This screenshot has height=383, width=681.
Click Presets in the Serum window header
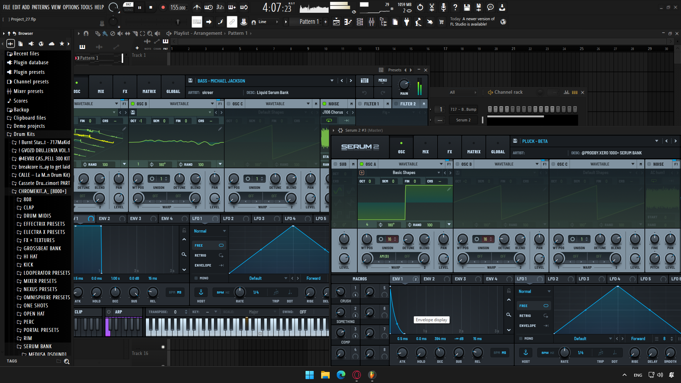click(x=395, y=70)
